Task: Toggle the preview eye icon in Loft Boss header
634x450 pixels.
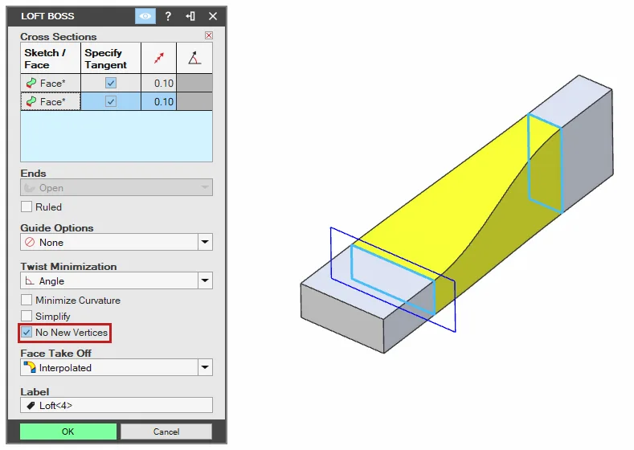Action: [145, 16]
